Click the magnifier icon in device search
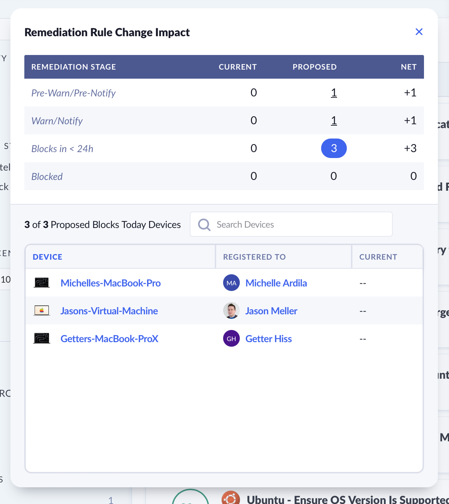 coord(204,225)
